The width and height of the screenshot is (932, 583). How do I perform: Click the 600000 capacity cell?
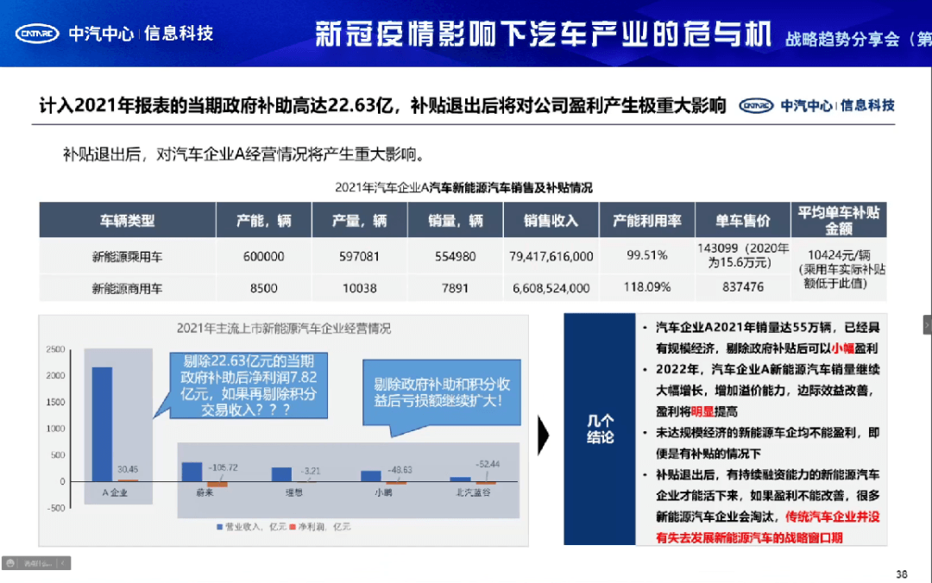(x=264, y=256)
